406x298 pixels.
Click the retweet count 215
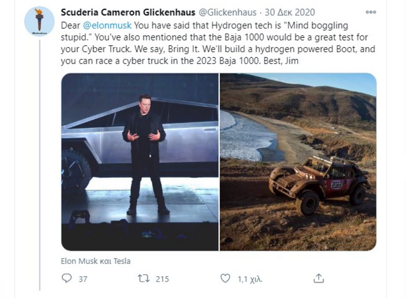(x=162, y=279)
